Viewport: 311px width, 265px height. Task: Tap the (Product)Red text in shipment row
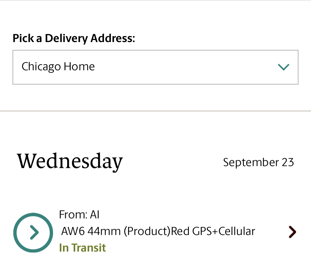pyautogui.click(x=156, y=231)
